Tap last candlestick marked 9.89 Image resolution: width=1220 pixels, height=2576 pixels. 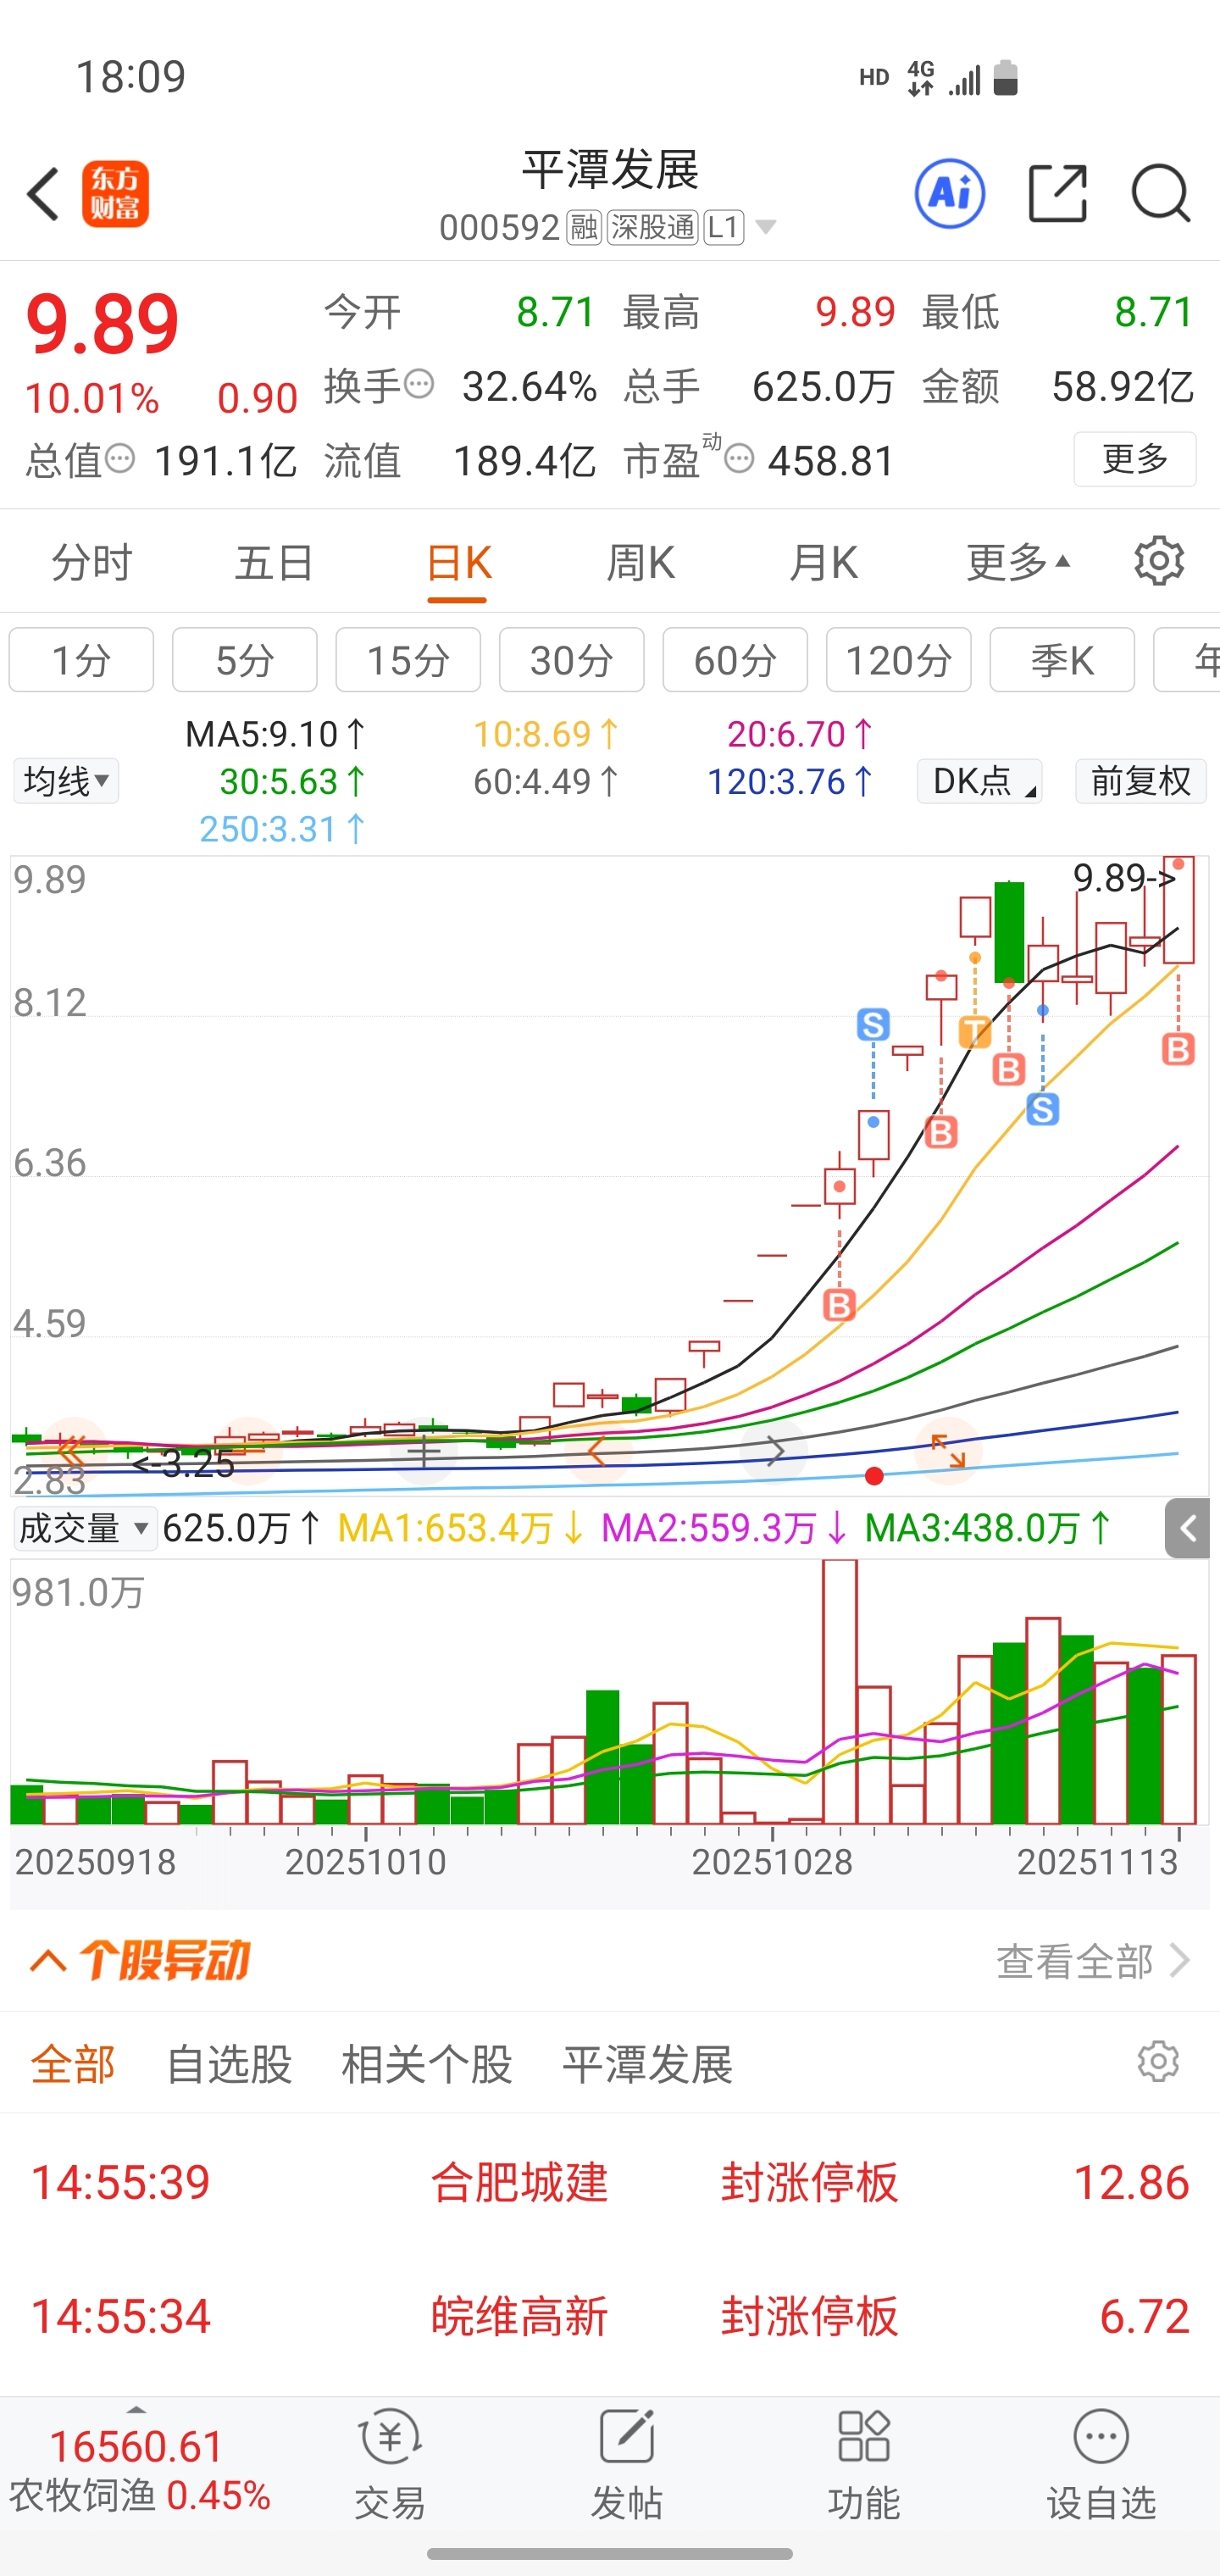point(1179,909)
